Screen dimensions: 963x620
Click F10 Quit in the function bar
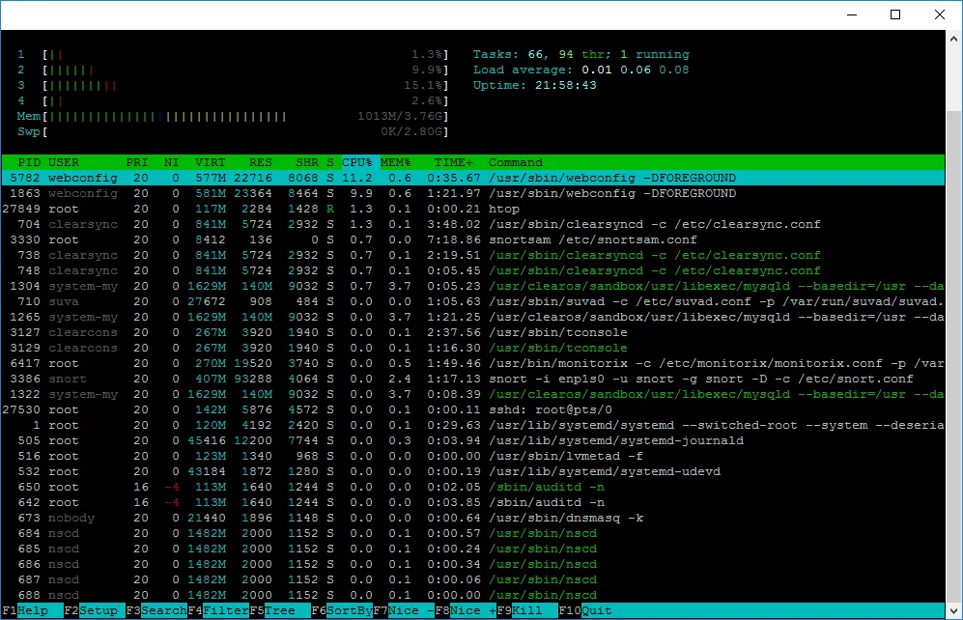[585, 610]
